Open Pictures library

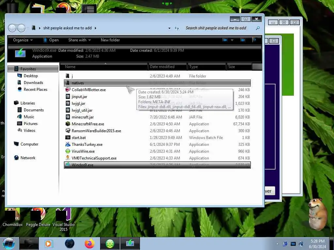tap(30, 123)
